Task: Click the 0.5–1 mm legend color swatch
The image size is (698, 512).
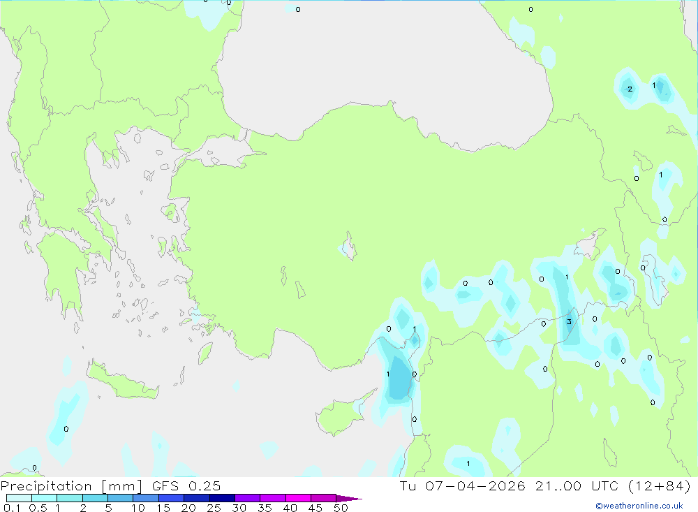Action: coord(45,498)
